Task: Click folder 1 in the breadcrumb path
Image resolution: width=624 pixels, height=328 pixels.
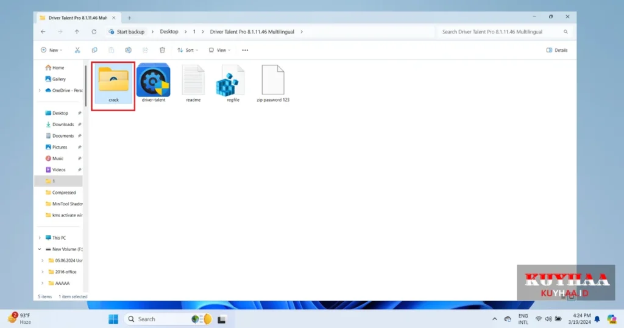Action: click(194, 32)
